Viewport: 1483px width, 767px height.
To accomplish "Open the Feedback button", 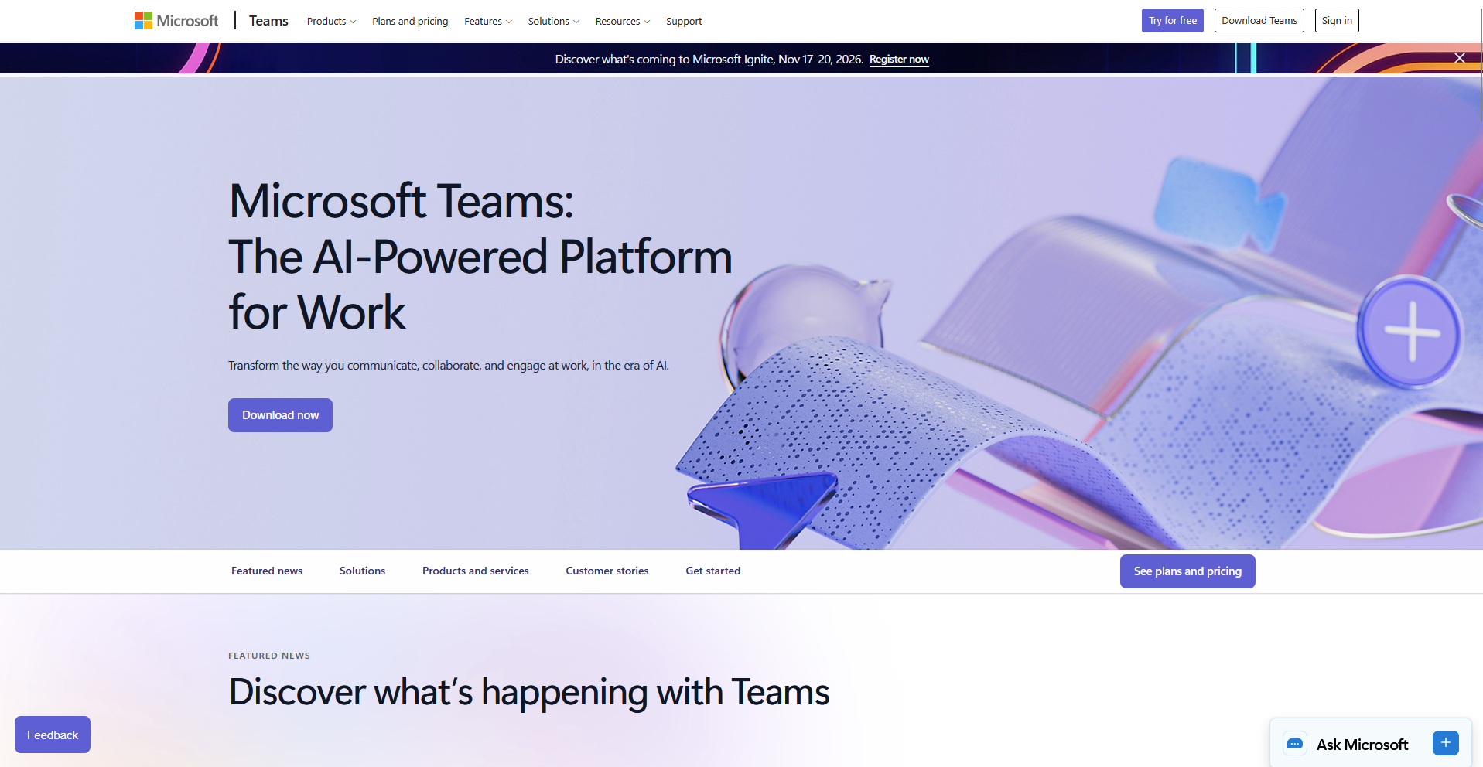I will coord(53,735).
